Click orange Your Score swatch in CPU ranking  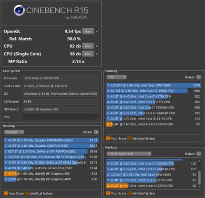point(108,138)
